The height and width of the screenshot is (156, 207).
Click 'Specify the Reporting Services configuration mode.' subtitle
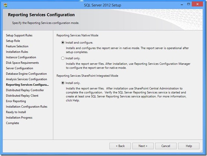[x=45, y=23]
